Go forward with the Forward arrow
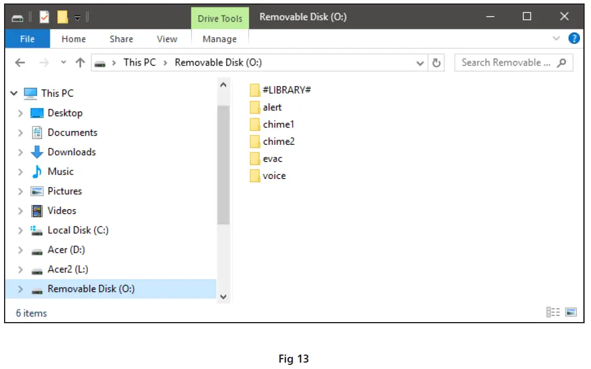This screenshot has width=591, height=369. tap(44, 63)
